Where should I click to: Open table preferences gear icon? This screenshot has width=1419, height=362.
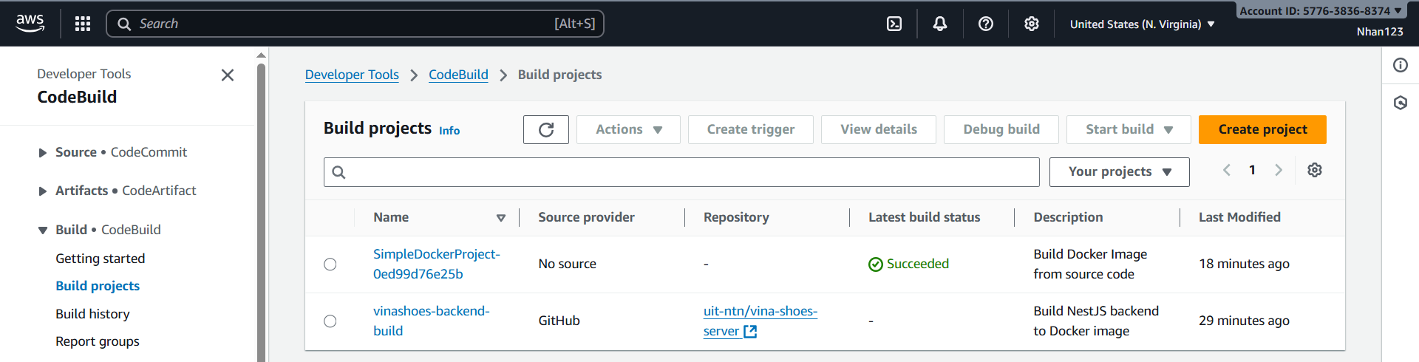point(1315,170)
